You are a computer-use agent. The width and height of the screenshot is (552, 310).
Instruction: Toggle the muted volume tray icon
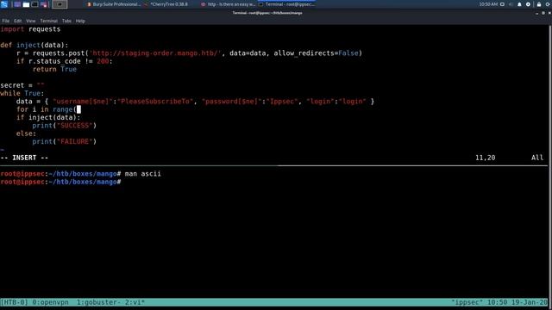511,4
